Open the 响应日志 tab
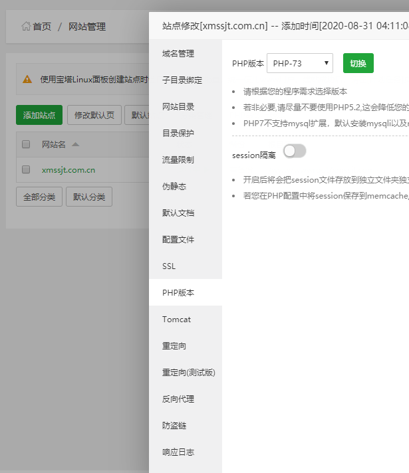The image size is (409, 473). tap(178, 452)
